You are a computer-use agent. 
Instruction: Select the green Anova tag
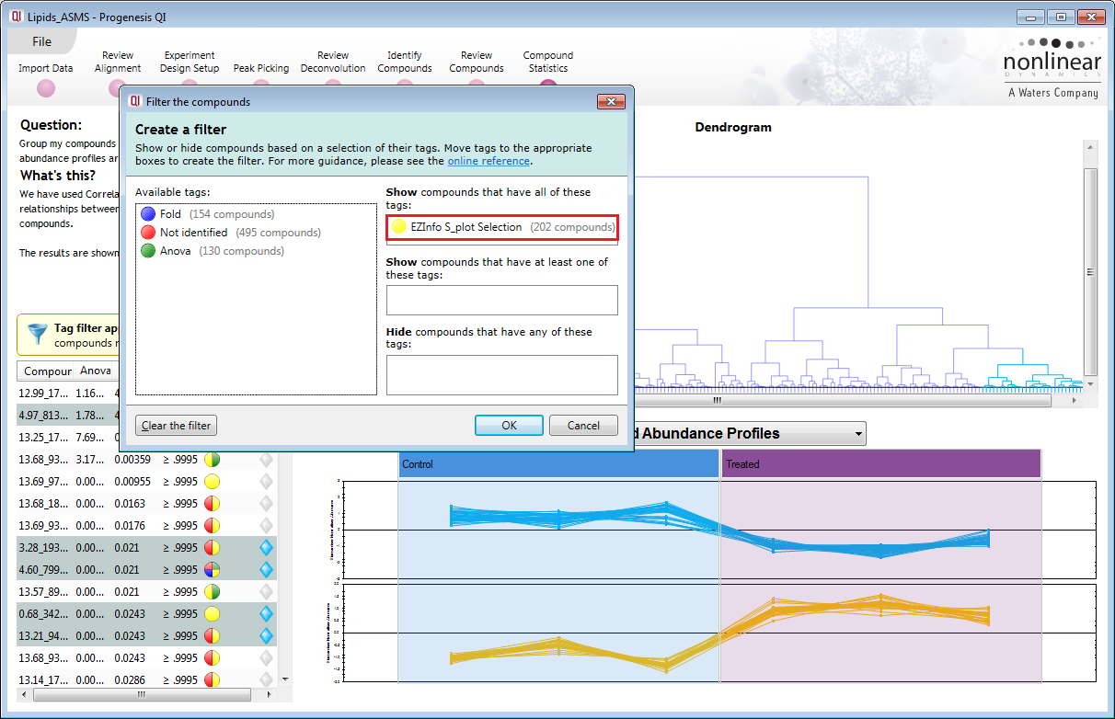[x=213, y=251]
